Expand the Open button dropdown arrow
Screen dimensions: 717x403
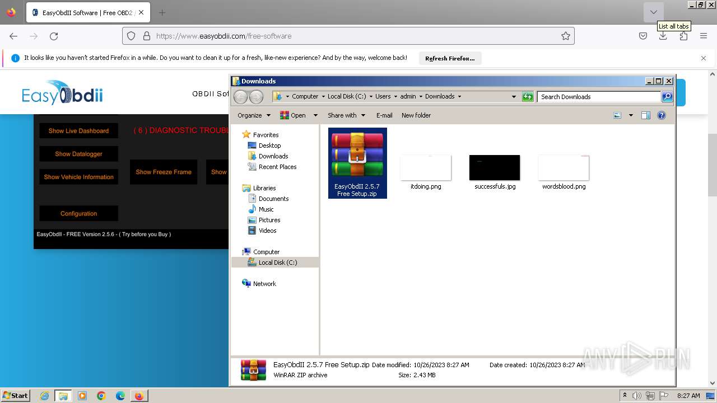pyautogui.click(x=315, y=115)
